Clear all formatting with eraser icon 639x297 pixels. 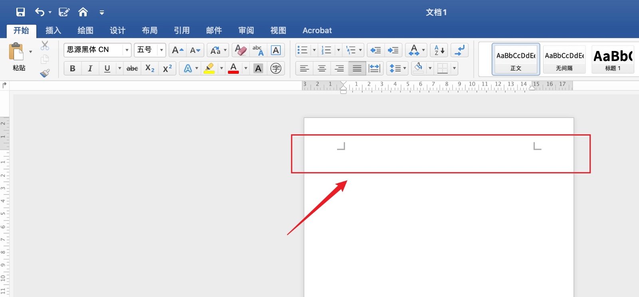coord(241,50)
